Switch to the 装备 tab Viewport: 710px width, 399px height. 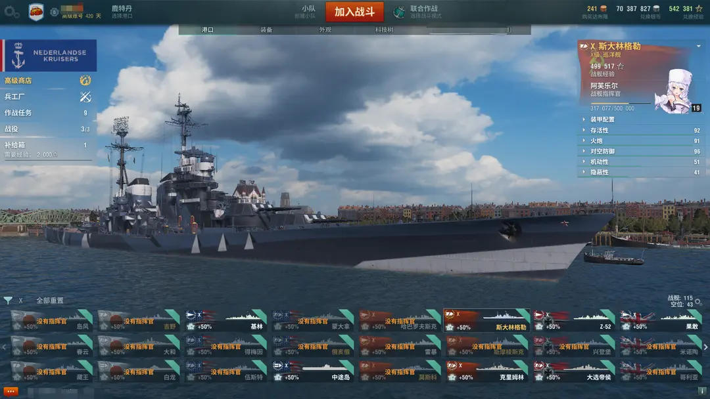tap(266, 30)
